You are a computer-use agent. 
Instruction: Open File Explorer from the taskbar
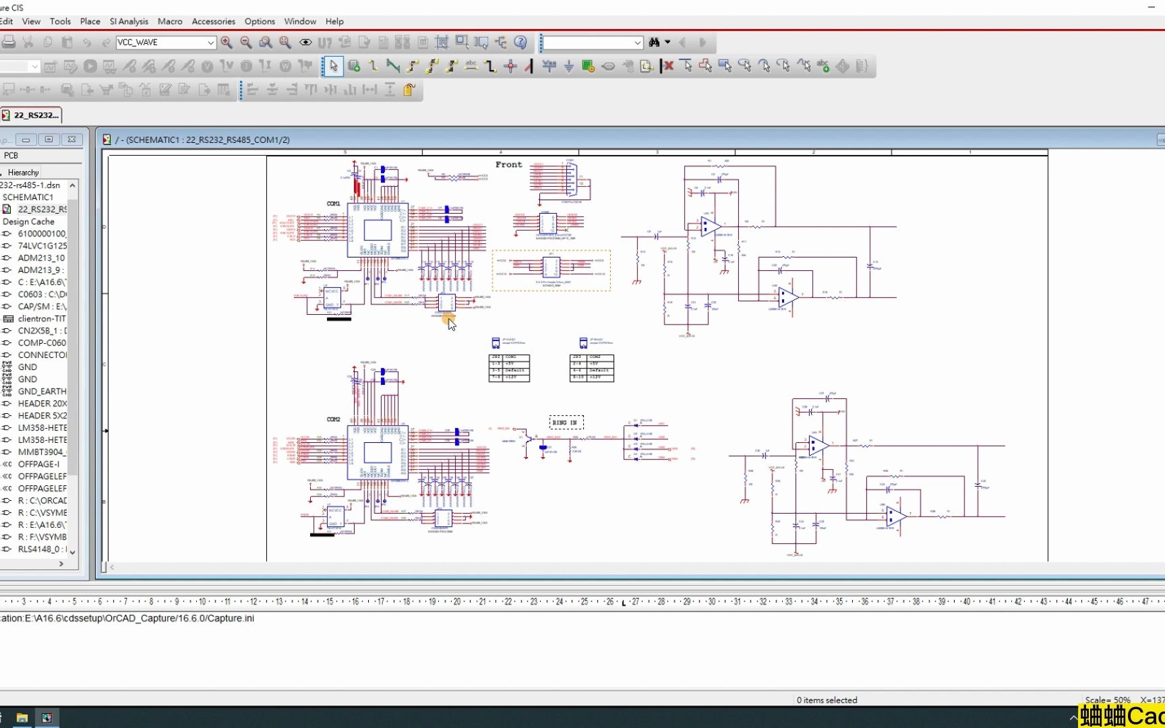point(22,718)
